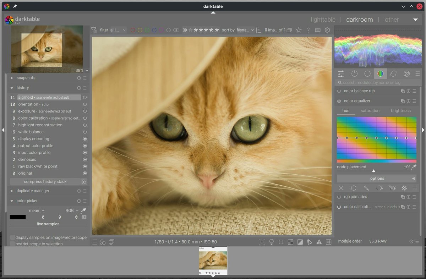The image size is (426, 279).
Task: Select the eyedropper color picker tool
Action: [83, 210]
